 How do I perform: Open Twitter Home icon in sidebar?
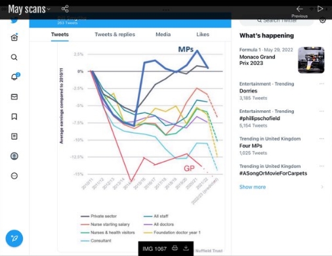point(14,37)
